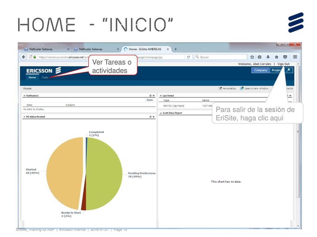Click Delete in Notifications panel
The image size is (317, 237).
click(150, 100)
